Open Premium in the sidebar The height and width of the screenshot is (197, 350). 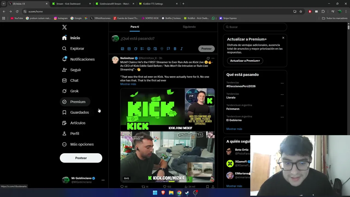coord(75,102)
